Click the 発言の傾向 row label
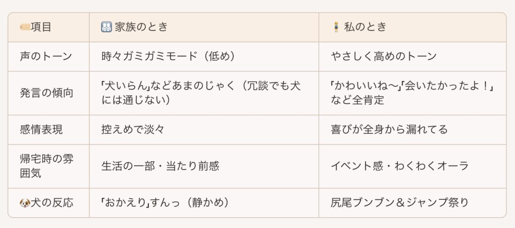This screenshot has width=515, height=228. tap(46, 93)
